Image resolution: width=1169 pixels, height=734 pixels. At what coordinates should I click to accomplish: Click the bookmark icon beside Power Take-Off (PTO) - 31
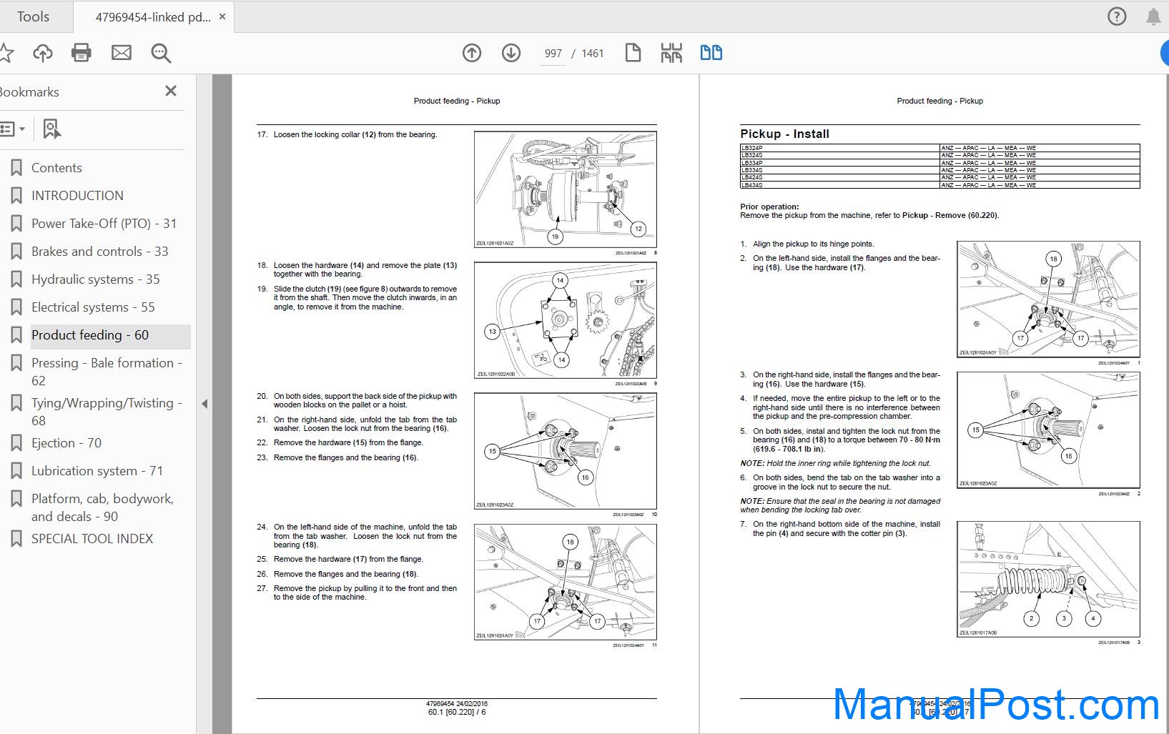click(16, 224)
